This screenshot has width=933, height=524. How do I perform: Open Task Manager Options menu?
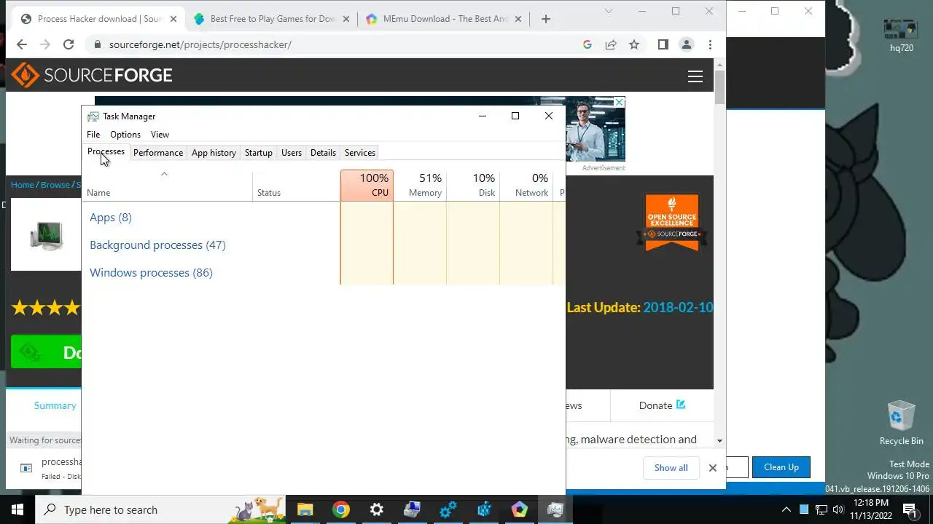point(125,135)
